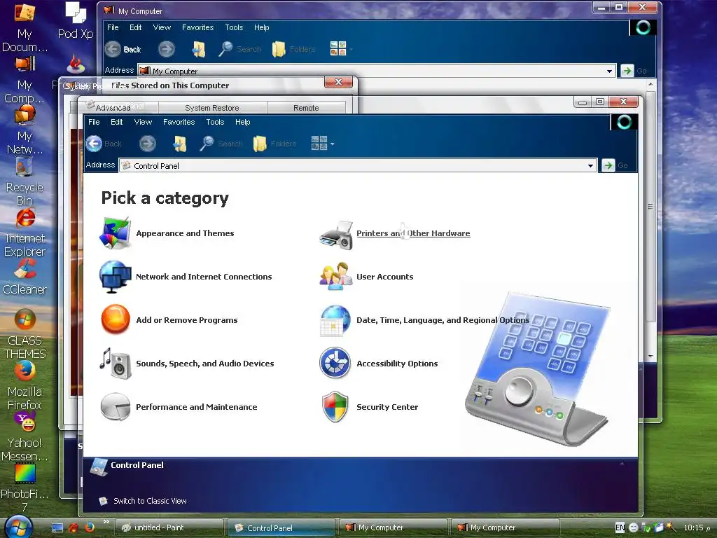Click Back arrow in My Computer window
This screenshot has height=538, width=717.
(x=113, y=49)
